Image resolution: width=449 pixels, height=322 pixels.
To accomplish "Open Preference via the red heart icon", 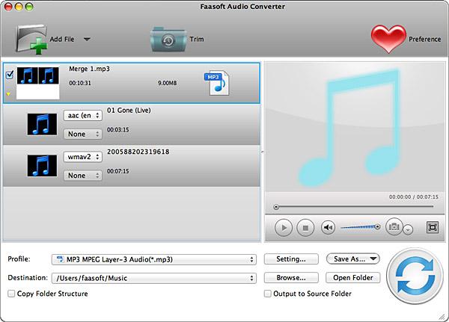I will (x=388, y=39).
